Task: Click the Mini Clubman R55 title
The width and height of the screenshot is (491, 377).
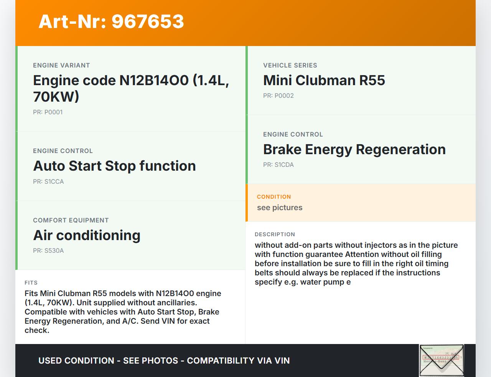Action: pyautogui.click(x=324, y=80)
